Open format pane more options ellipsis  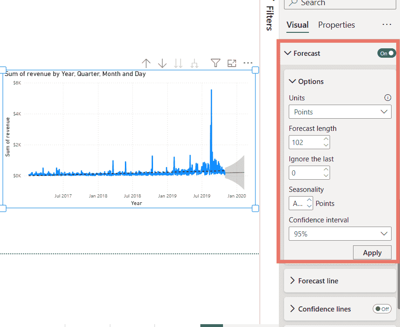[387, 25]
